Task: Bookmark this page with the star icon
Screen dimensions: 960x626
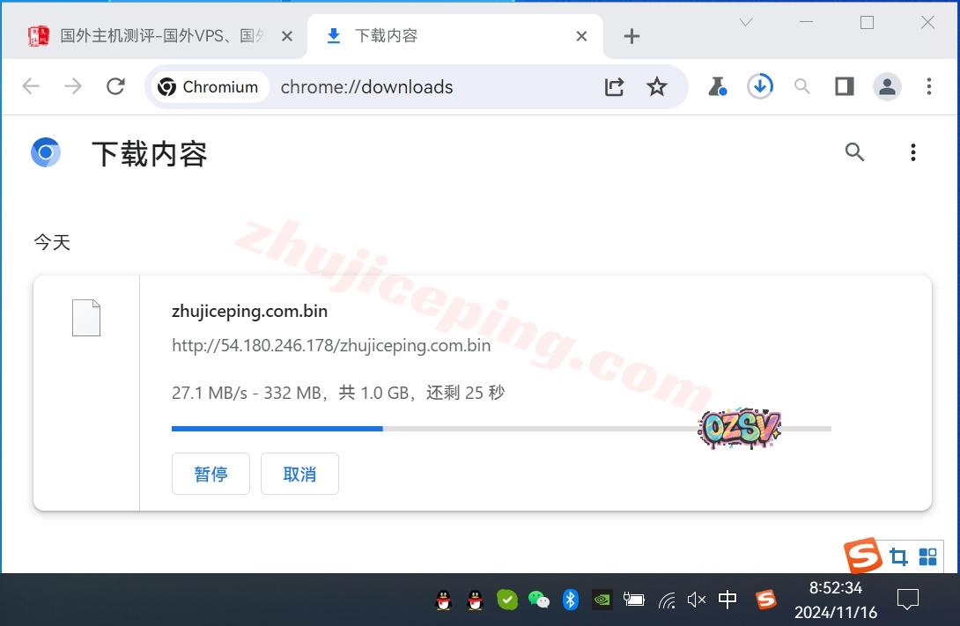Action: [x=657, y=86]
